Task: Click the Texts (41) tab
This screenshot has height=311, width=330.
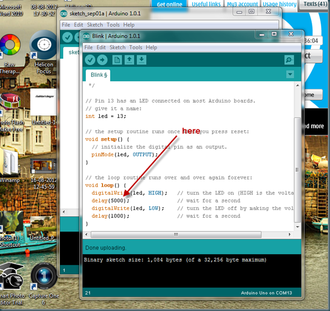Action: 314,4
